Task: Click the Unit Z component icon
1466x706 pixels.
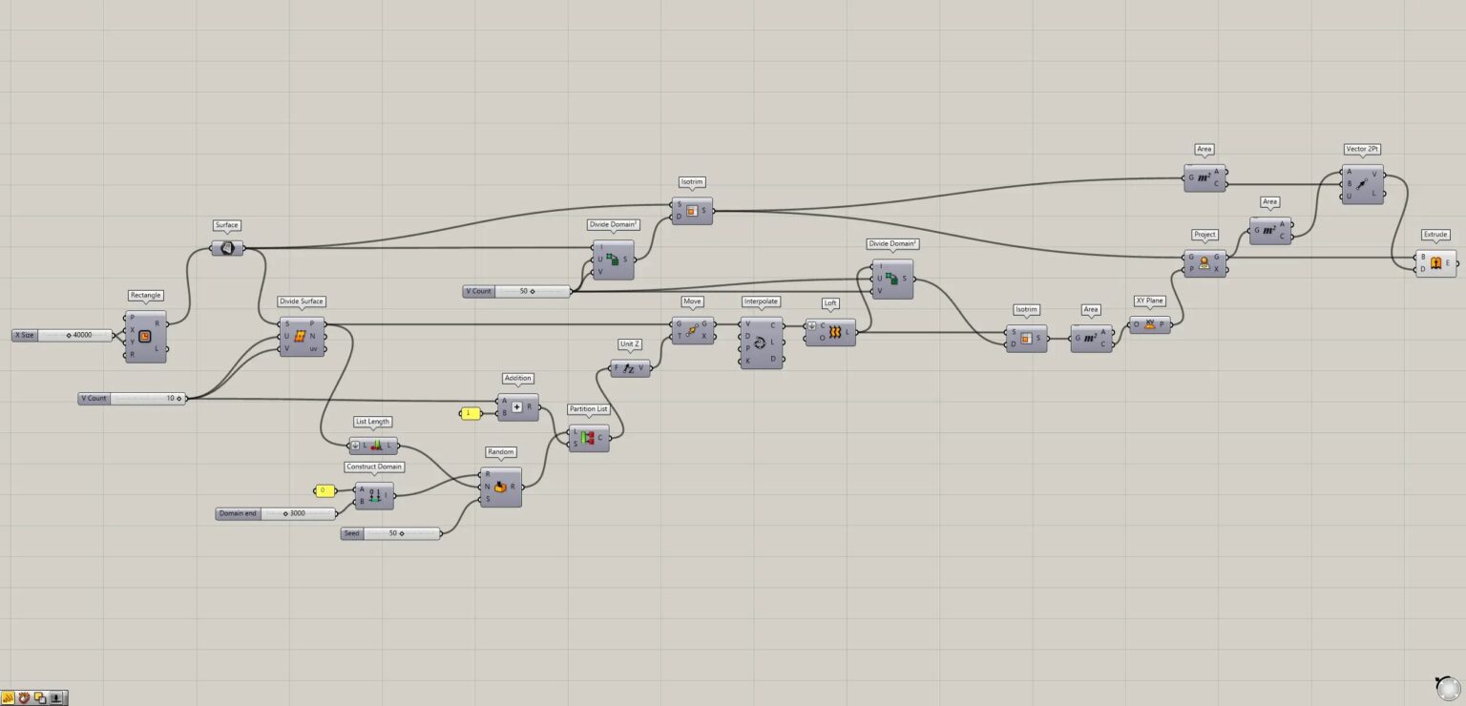Action: (x=629, y=368)
